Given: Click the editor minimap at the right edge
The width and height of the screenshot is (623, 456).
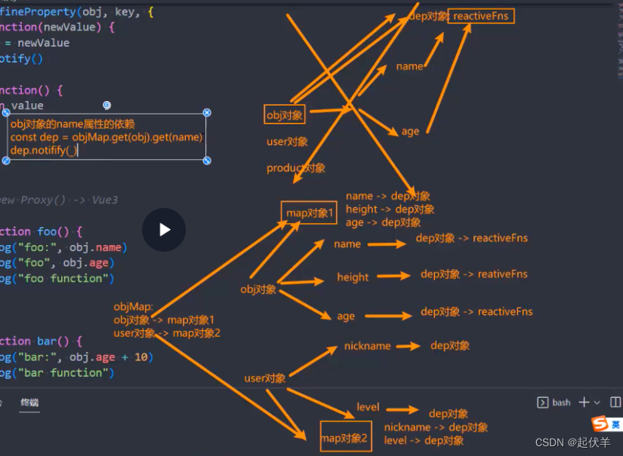Looking at the screenshot, I should point(620,40).
